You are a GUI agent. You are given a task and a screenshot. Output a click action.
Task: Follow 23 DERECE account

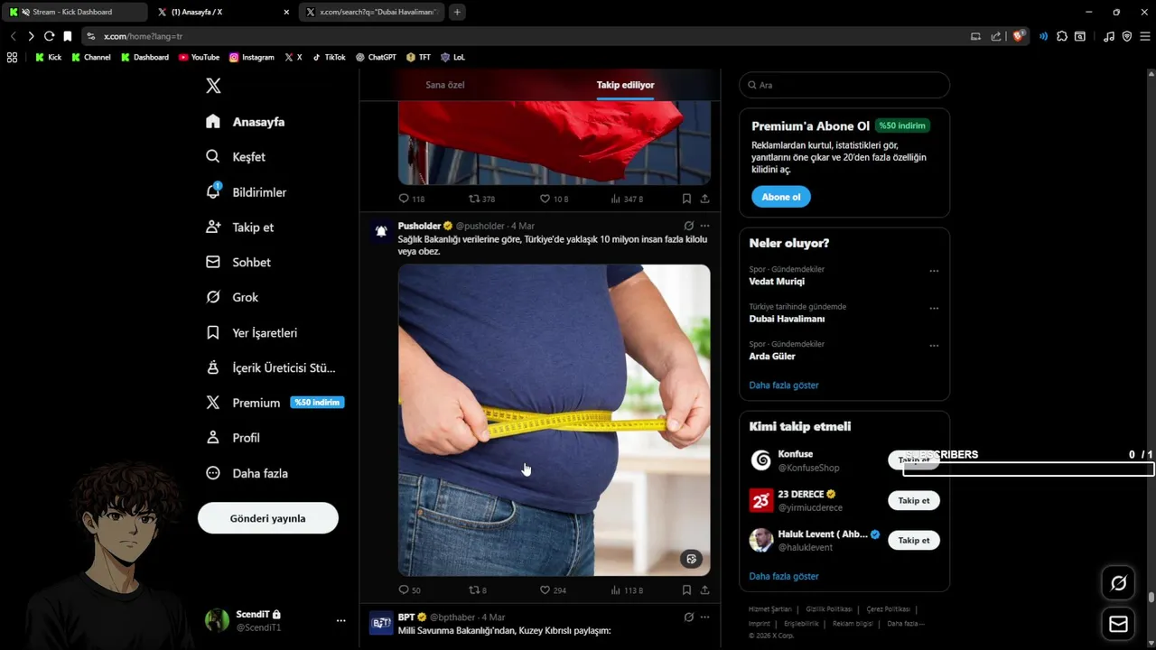[x=914, y=500]
